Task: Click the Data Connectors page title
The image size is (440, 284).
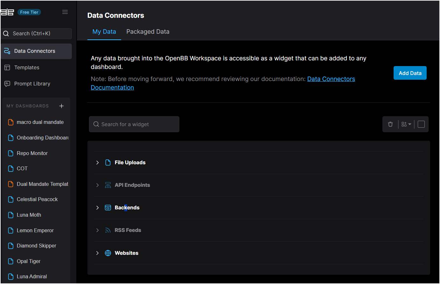Action: 116,16
